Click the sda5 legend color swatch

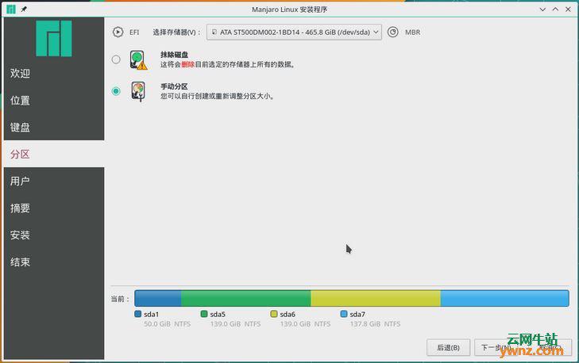(204, 314)
